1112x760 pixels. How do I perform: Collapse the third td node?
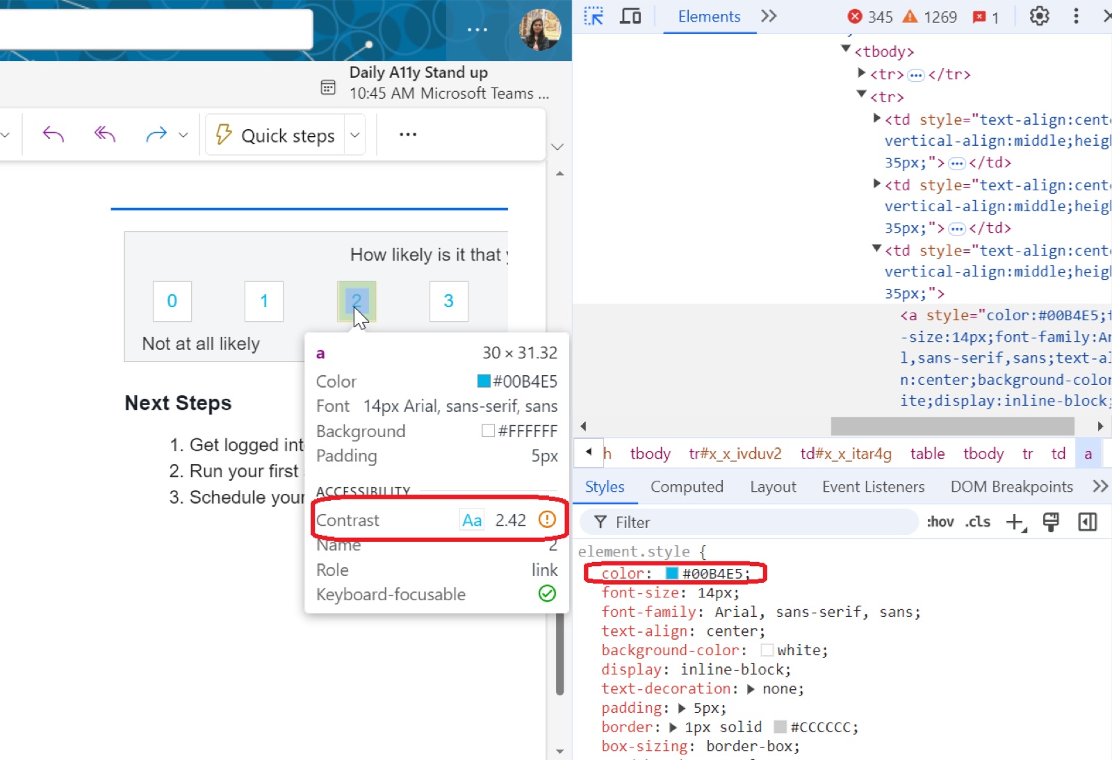click(x=877, y=248)
